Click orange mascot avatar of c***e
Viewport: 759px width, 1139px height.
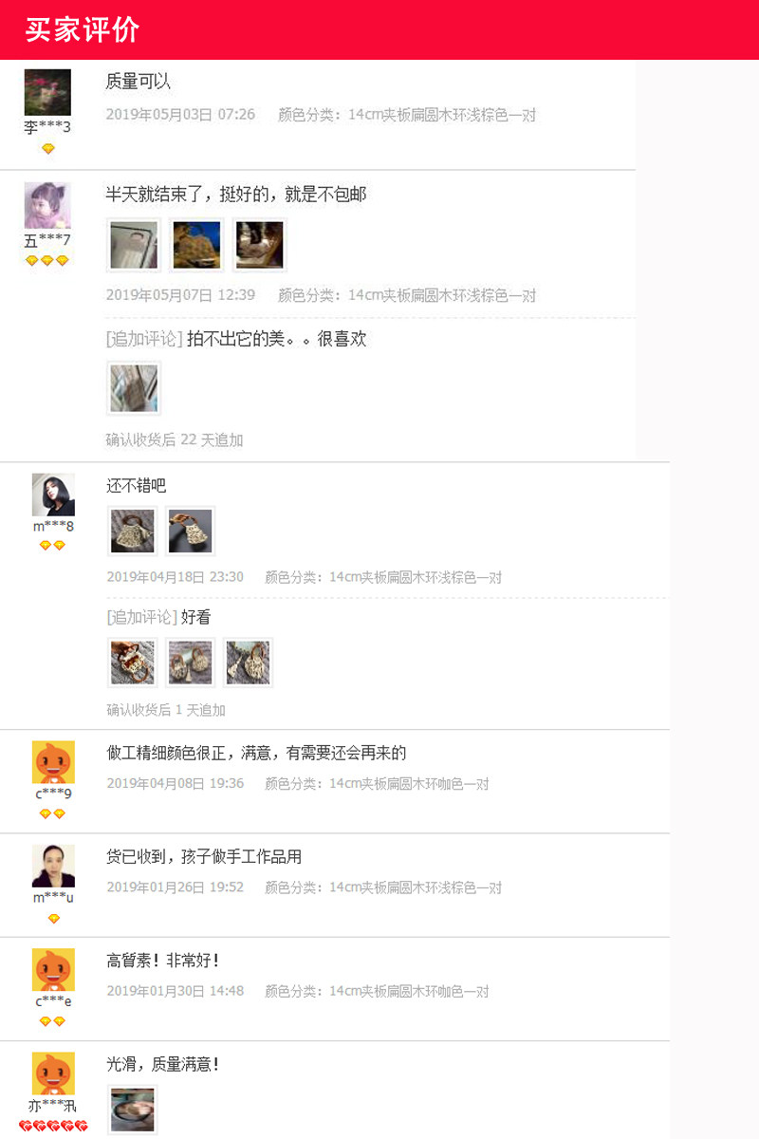[x=53, y=970]
